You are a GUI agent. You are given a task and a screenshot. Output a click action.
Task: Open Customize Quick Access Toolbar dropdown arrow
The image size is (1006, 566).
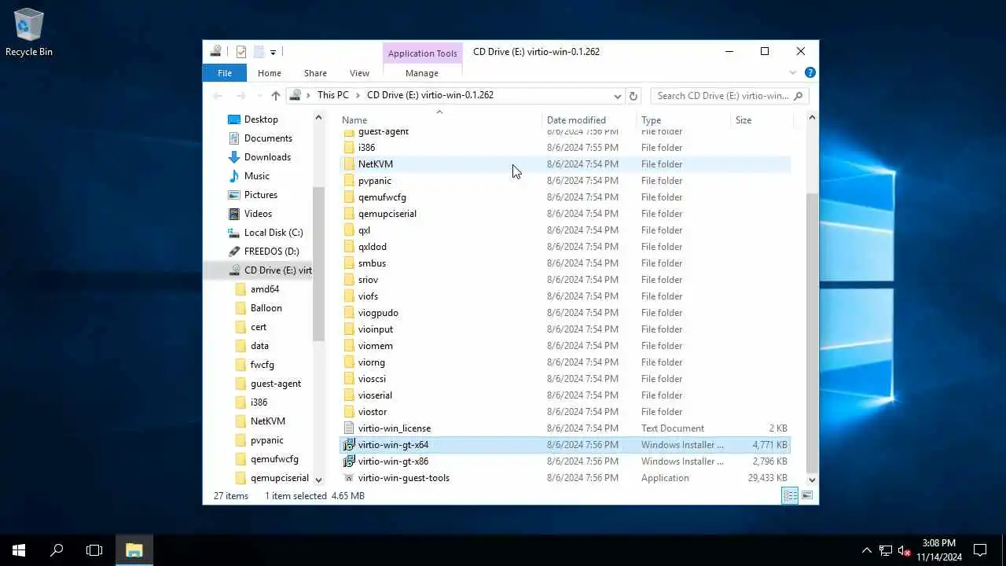point(273,53)
